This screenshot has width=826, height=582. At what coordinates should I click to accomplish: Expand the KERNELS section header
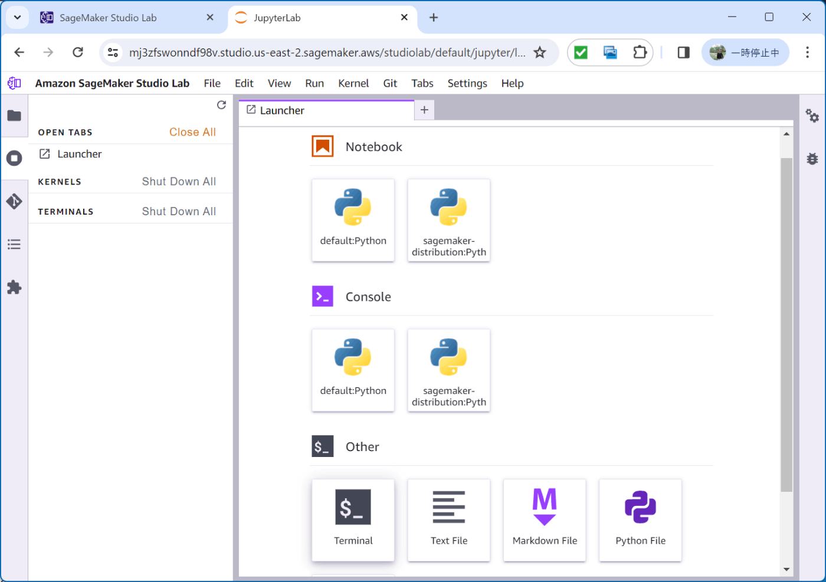point(60,182)
